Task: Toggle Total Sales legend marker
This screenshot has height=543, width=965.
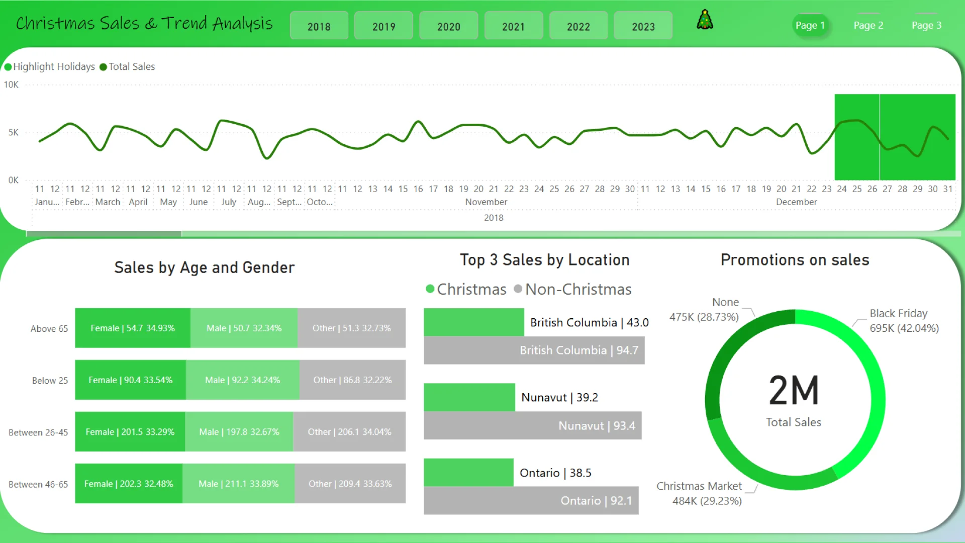Action: [103, 67]
